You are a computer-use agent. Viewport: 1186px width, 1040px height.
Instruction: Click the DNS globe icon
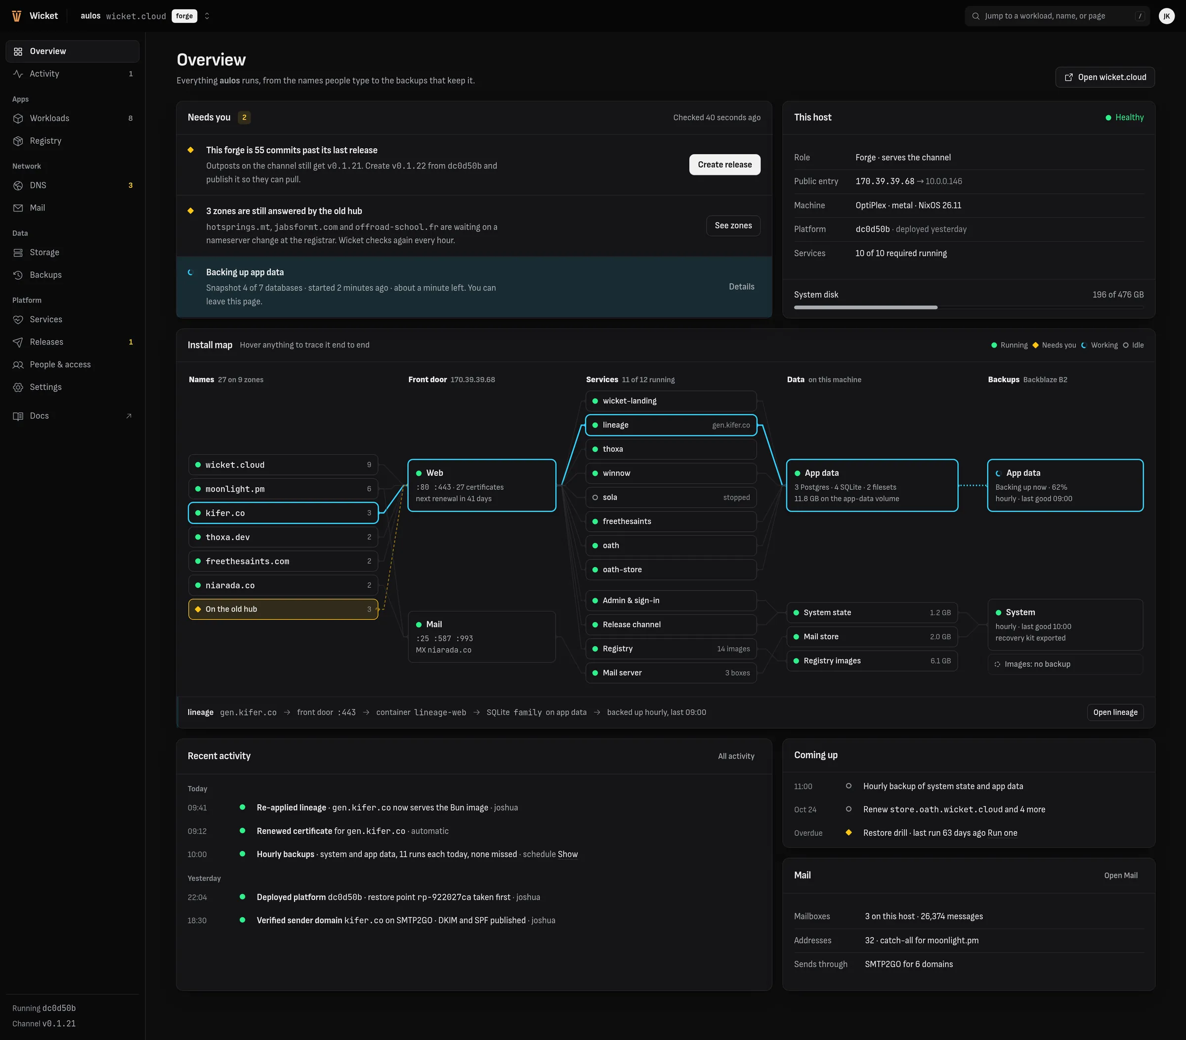18,185
